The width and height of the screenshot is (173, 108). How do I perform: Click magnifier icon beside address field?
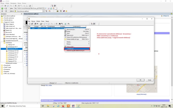(x=45, y=8)
